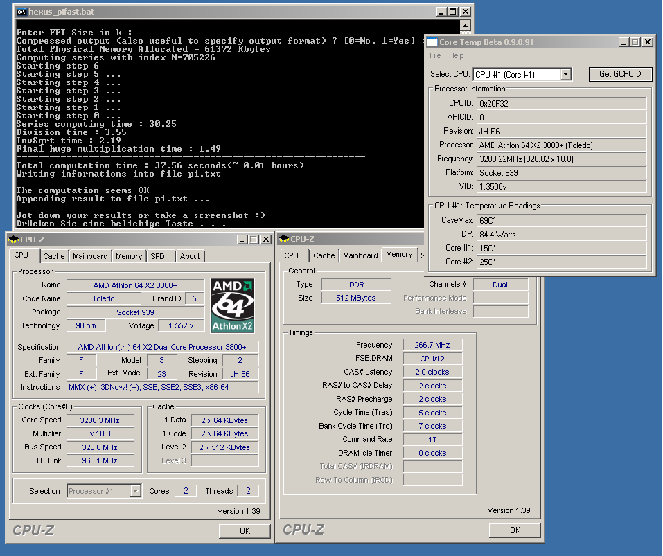Click the Technology value 90 nm

pos(86,325)
